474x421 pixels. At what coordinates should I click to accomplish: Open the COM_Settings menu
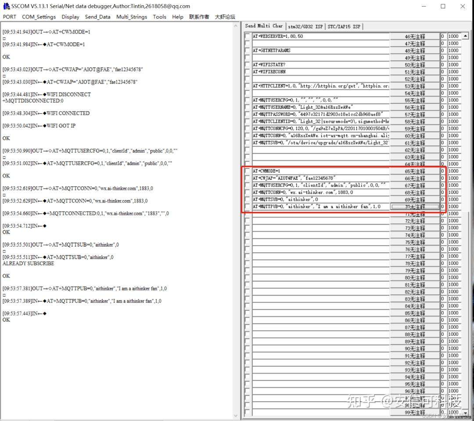(x=39, y=17)
